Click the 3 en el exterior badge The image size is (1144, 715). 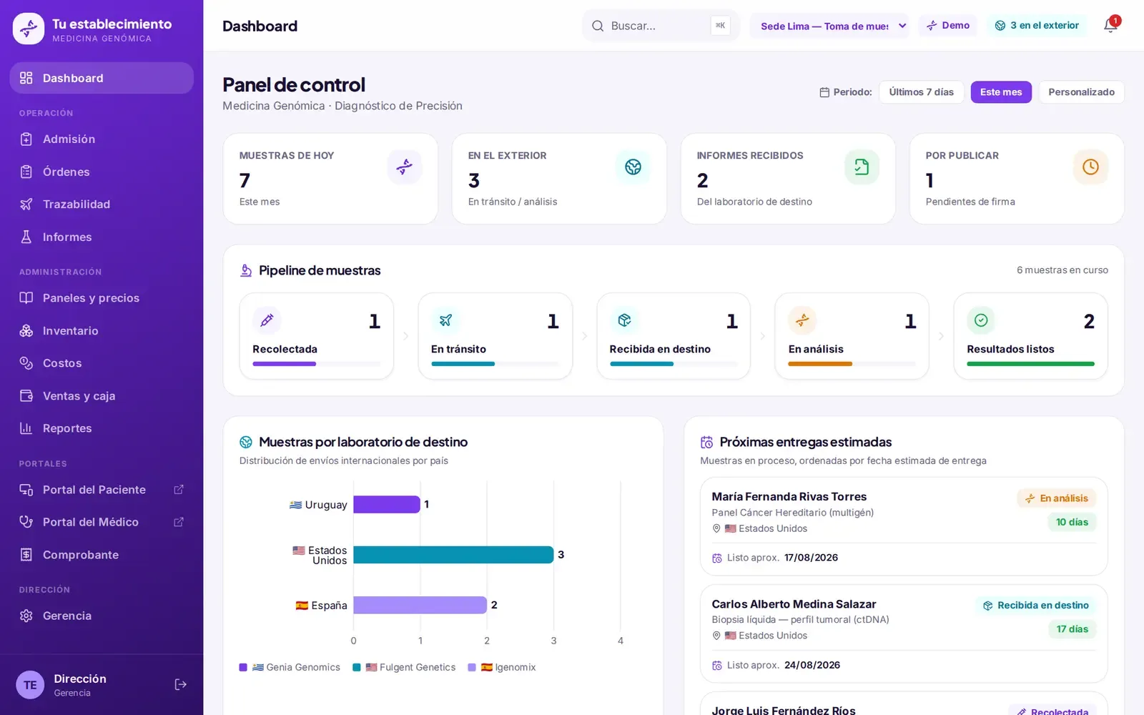pos(1037,26)
